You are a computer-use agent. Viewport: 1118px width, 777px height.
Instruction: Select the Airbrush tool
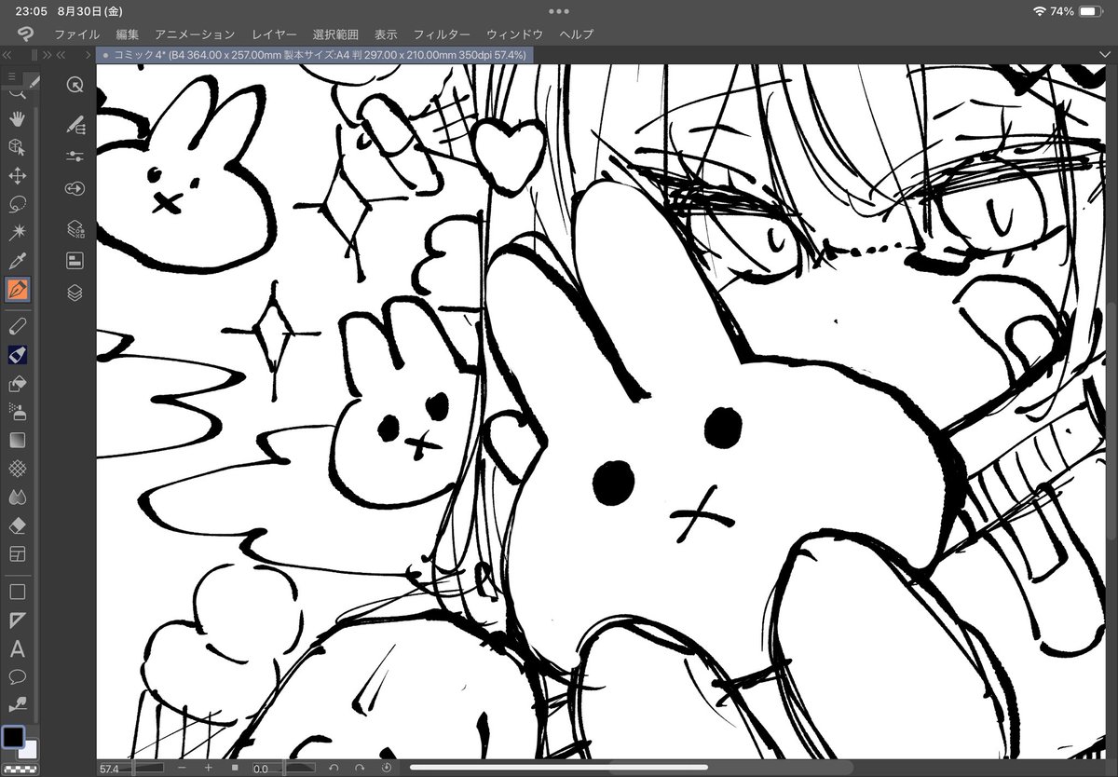17,411
